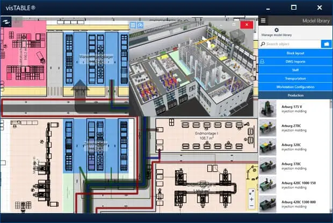333x223 pixels.
Task: Expand the Block layout category
Action: point(295,53)
